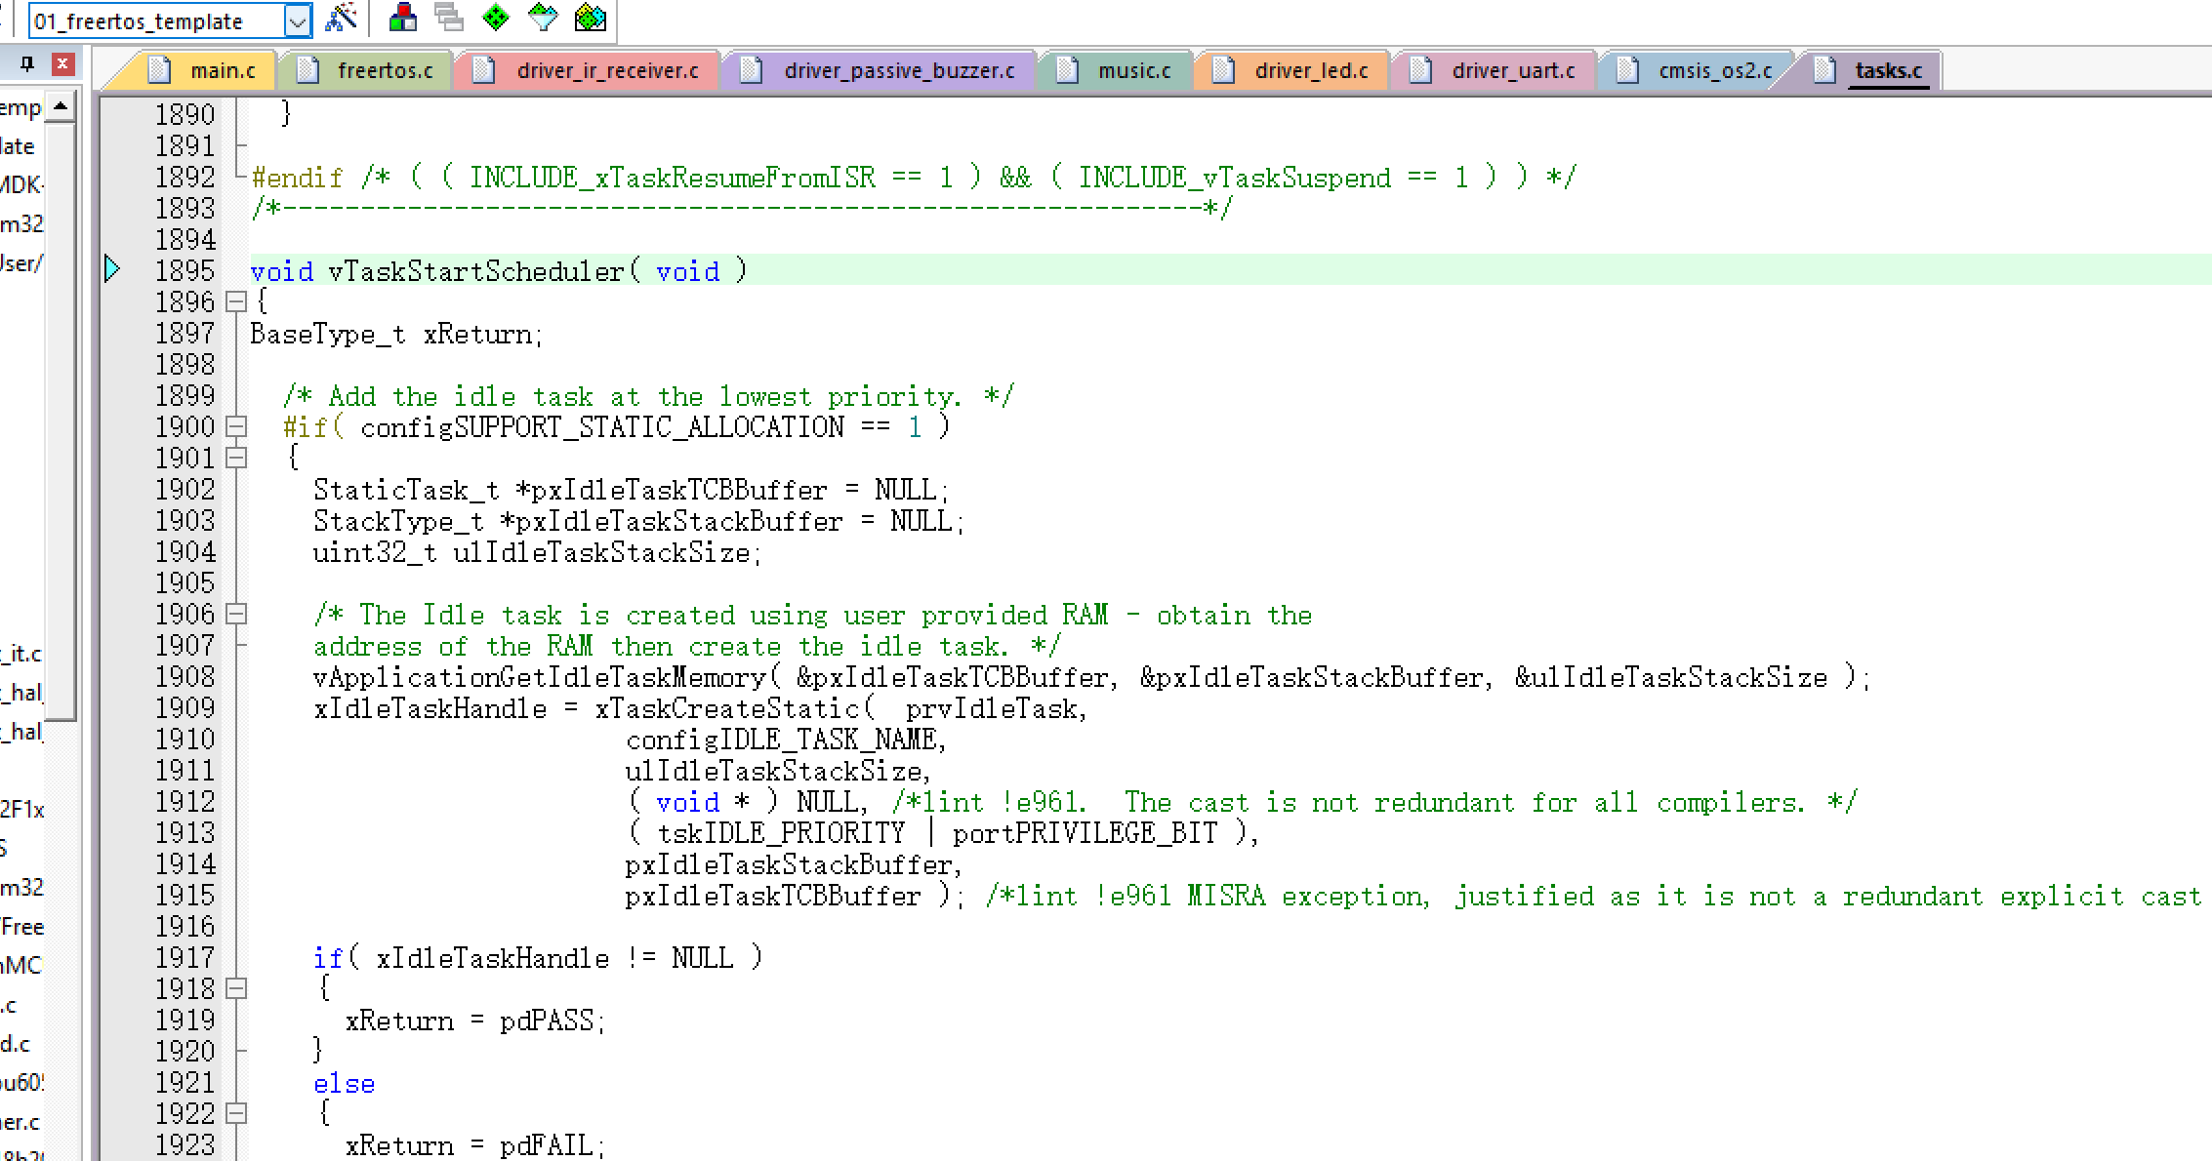Select the music.c editor tab
The width and height of the screenshot is (2212, 1161).
1132,70
